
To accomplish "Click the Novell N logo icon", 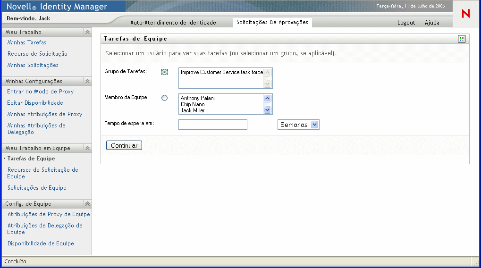I will tap(466, 14).
